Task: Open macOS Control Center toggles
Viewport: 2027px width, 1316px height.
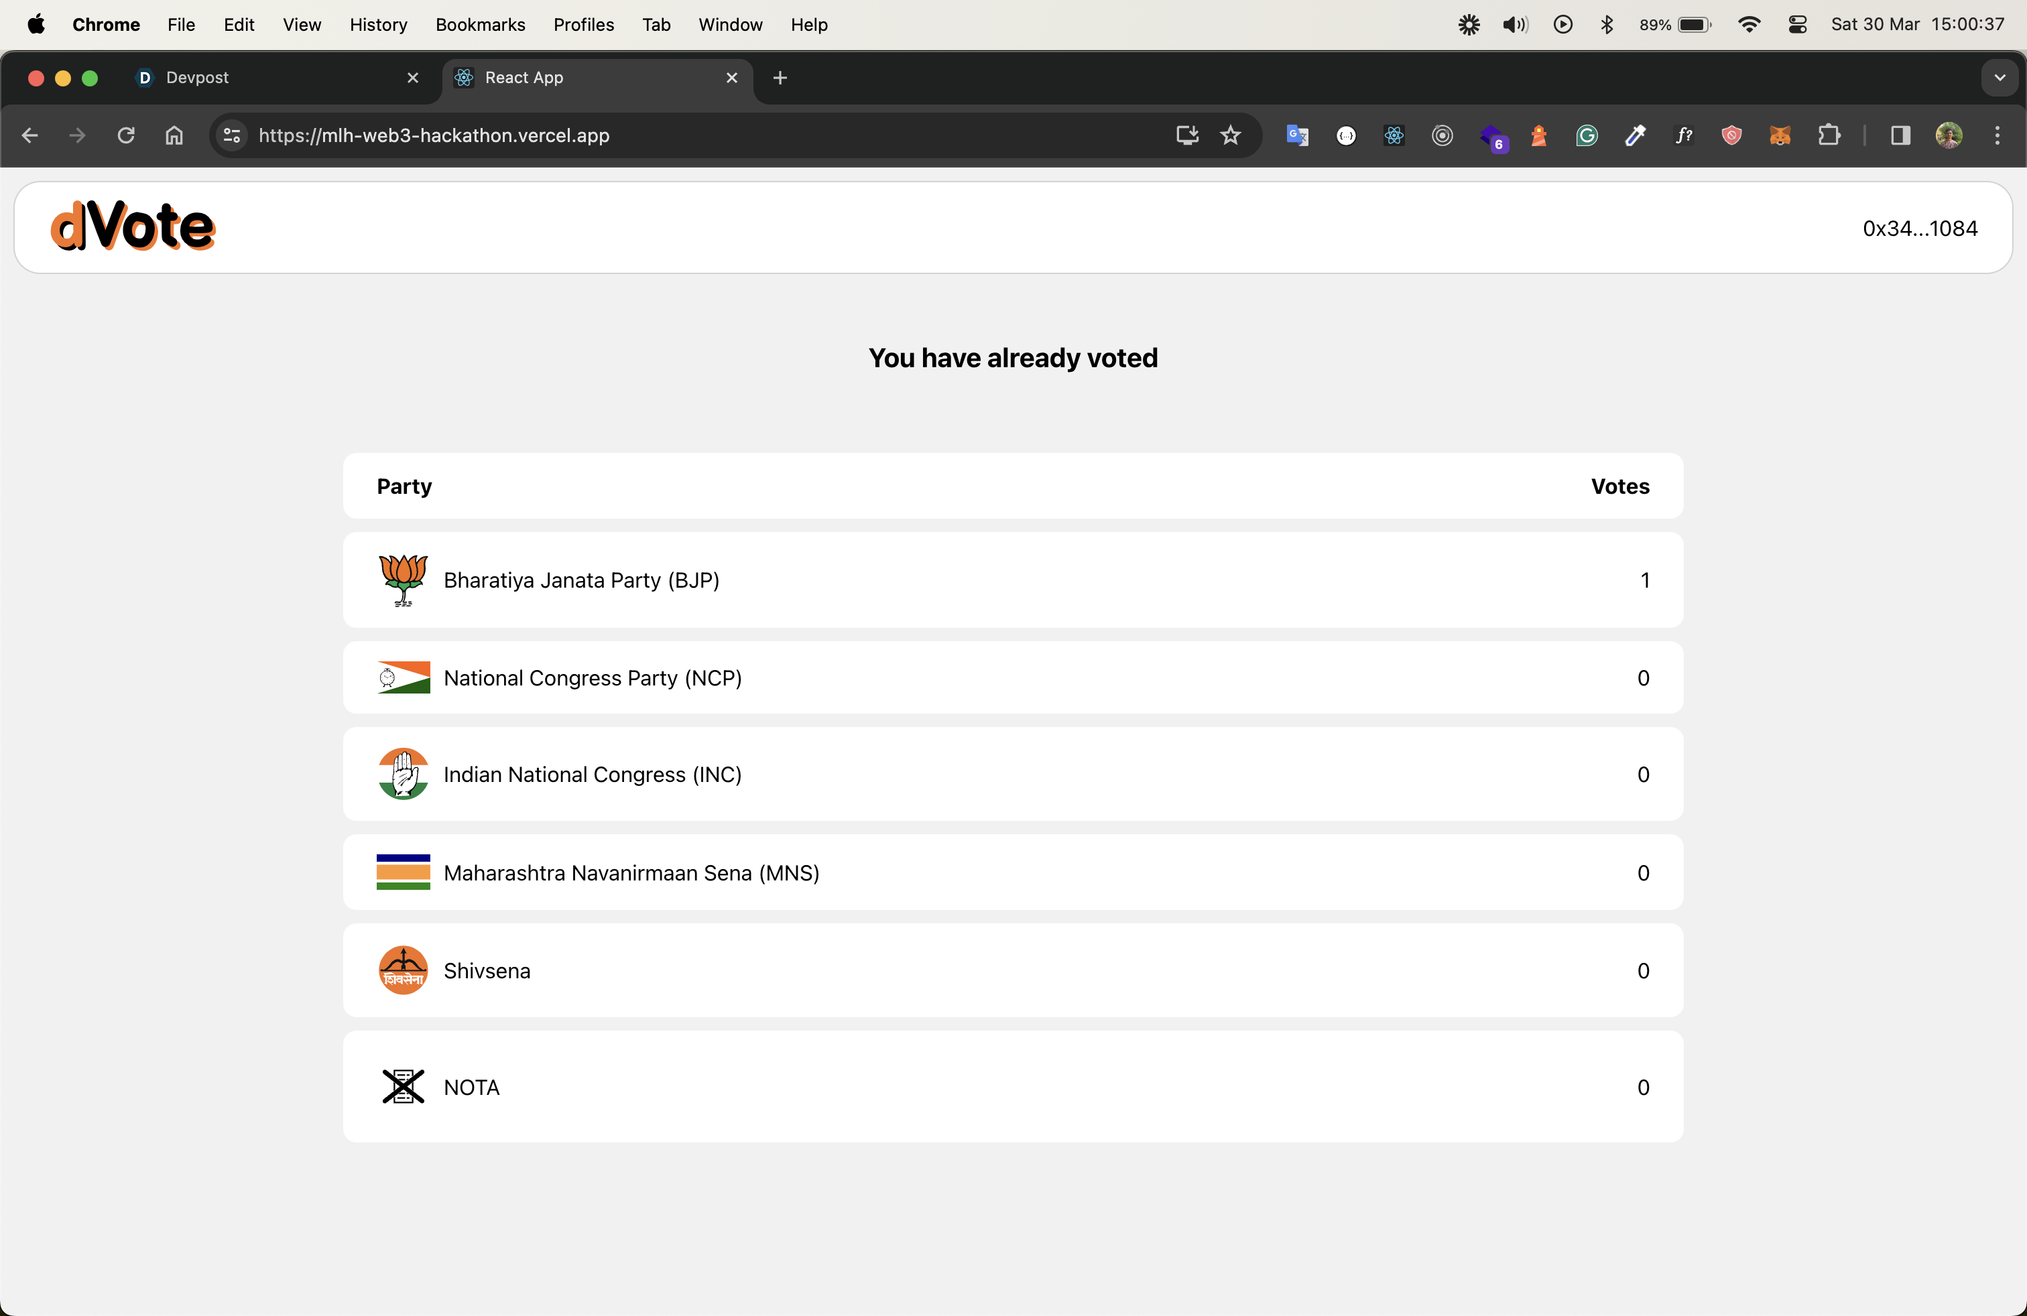Action: 1798,25
